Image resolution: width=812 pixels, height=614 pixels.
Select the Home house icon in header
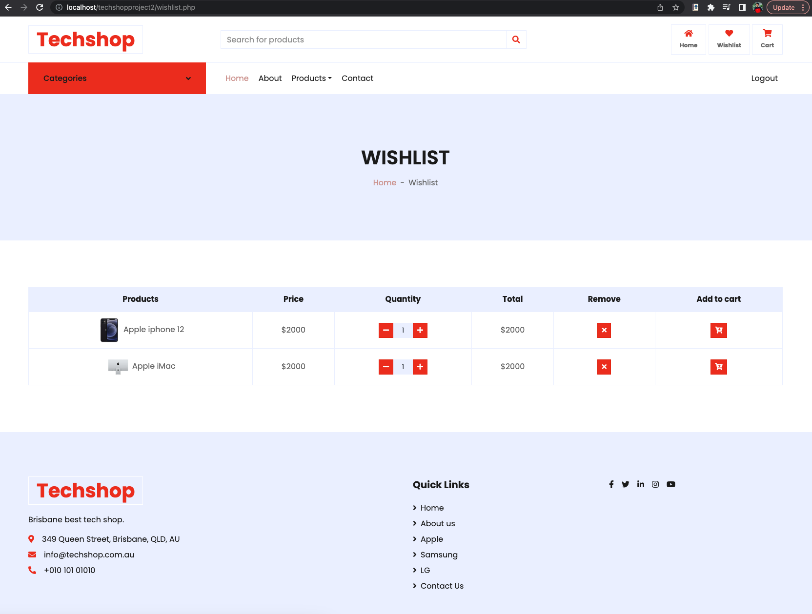click(688, 38)
